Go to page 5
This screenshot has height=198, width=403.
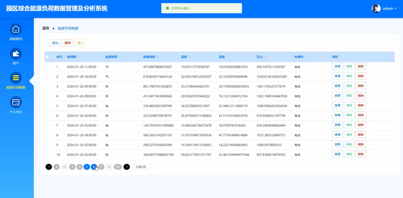click(x=87, y=167)
